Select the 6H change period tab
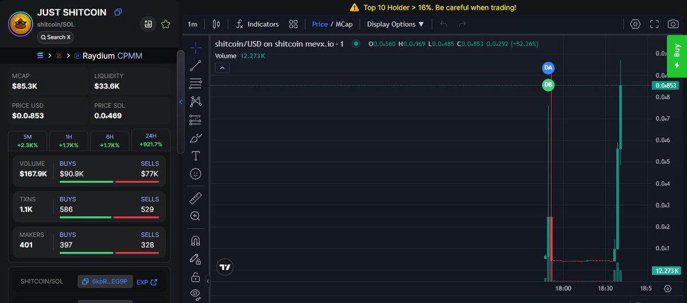687x303 pixels. [x=110, y=141]
